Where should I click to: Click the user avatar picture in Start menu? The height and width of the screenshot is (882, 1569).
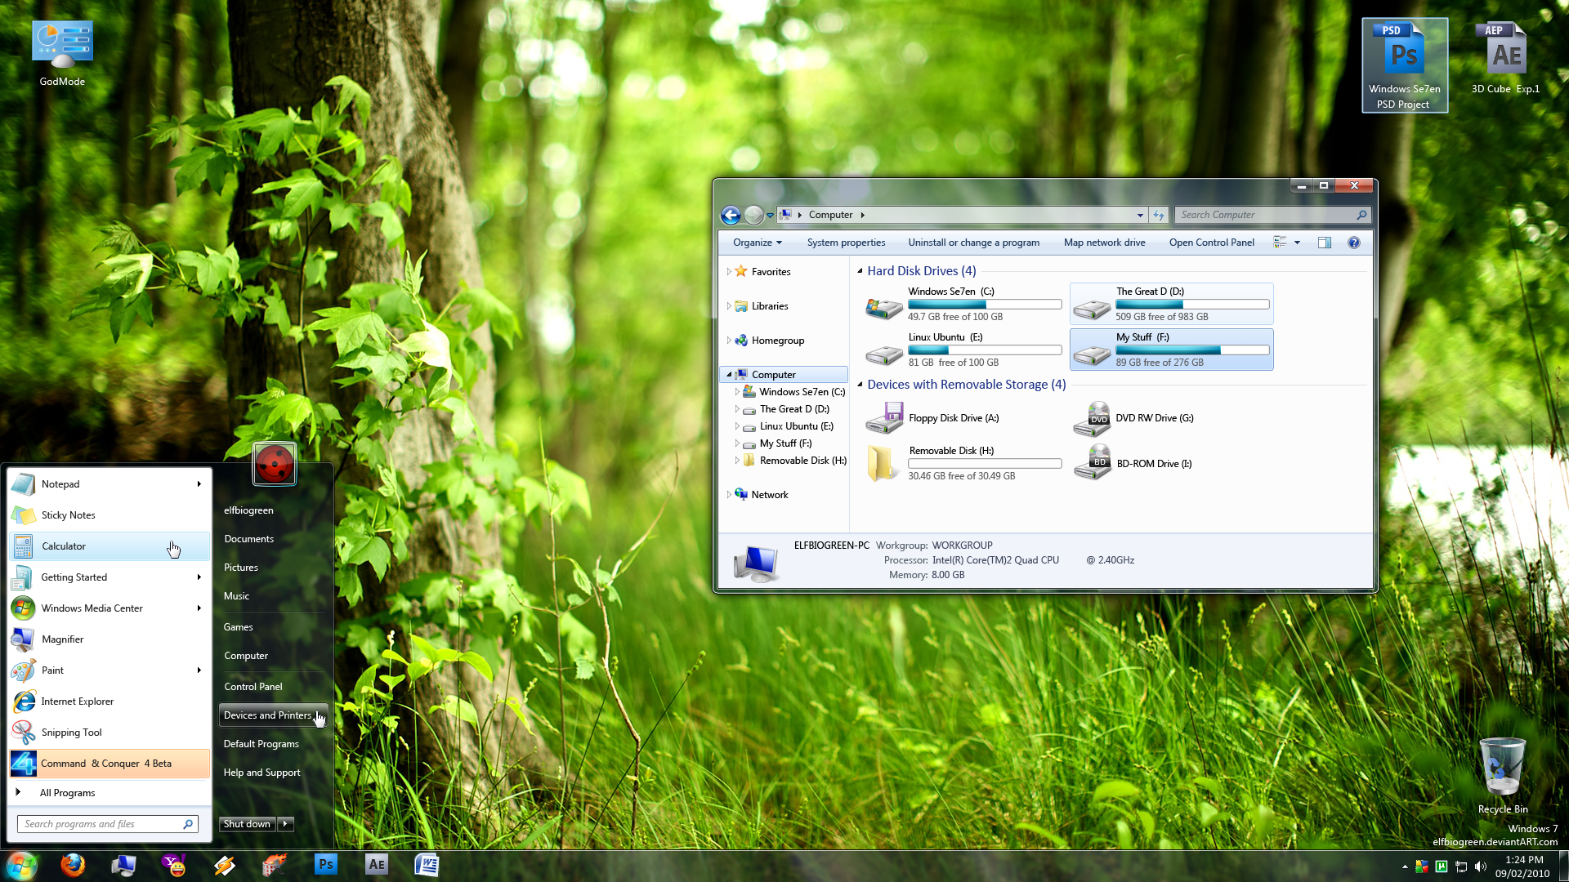275,464
